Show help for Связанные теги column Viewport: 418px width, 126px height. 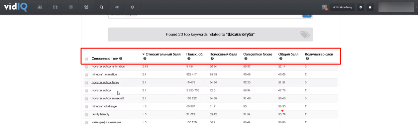click(121, 59)
